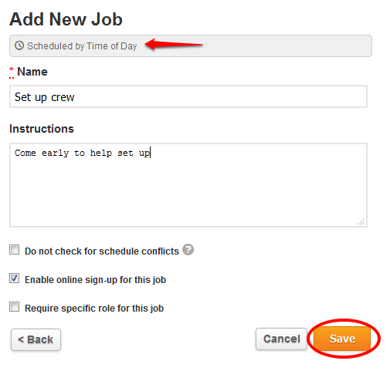
Task: Uncheck Enable online sign-up for this job
Action: tap(15, 278)
